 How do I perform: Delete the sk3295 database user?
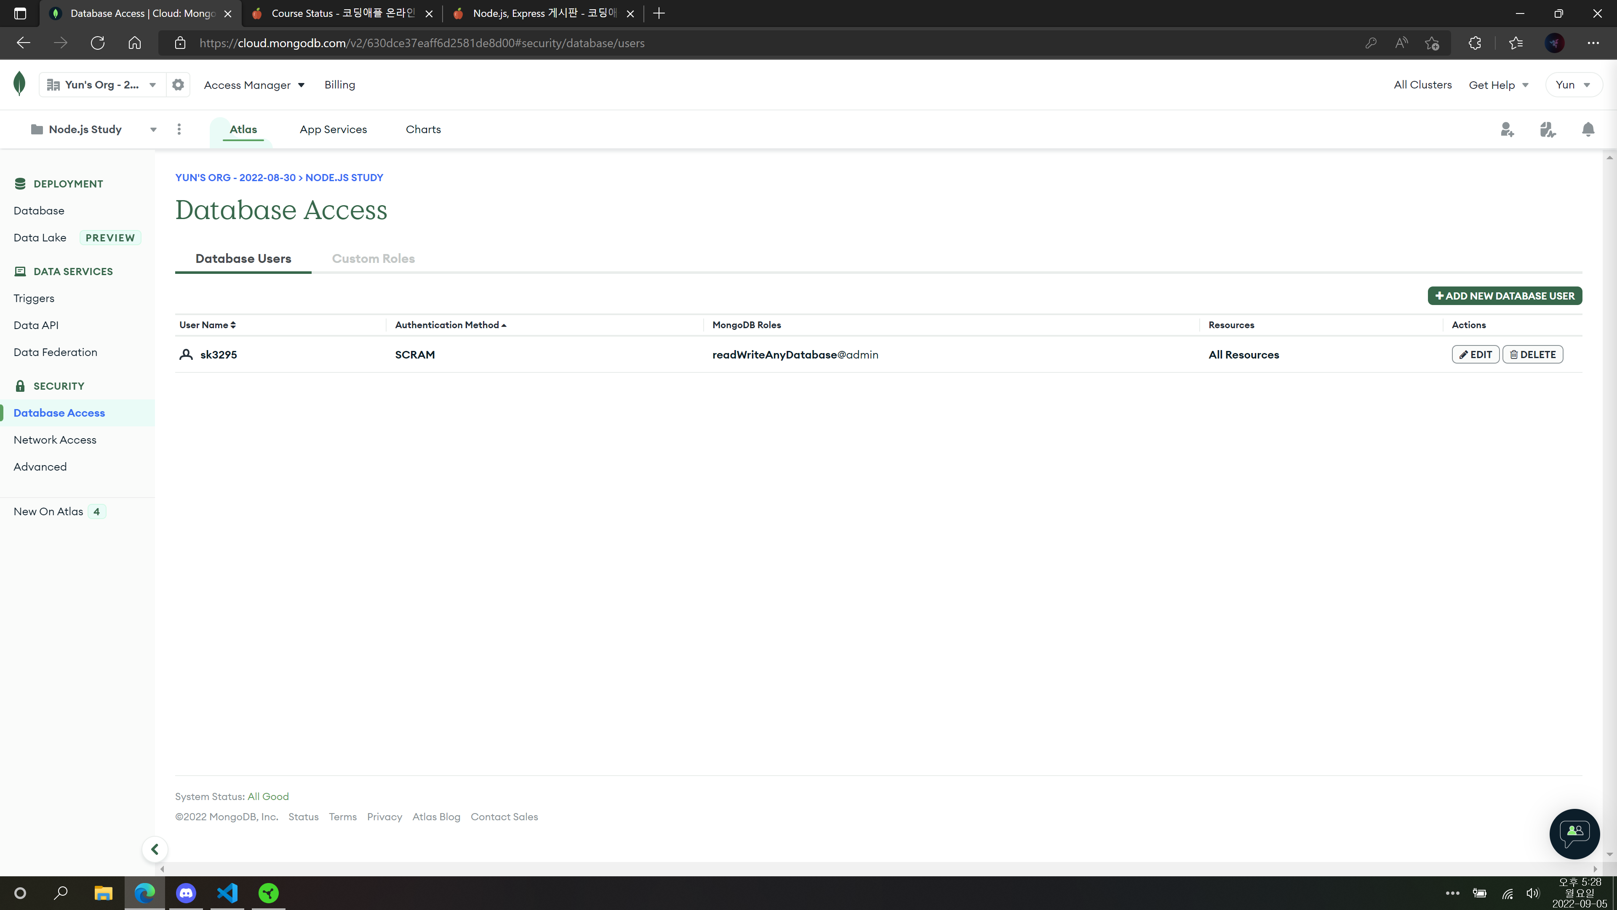coord(1532,354)
